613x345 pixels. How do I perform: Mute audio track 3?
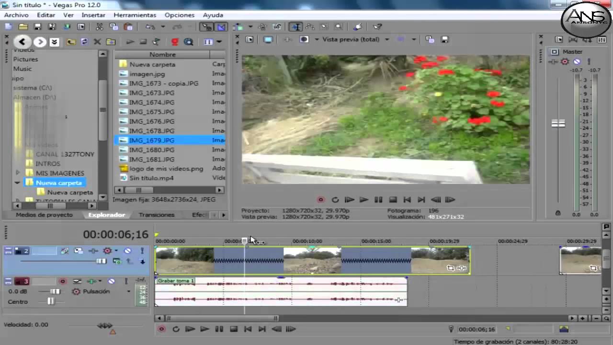(x=111, y=281)
